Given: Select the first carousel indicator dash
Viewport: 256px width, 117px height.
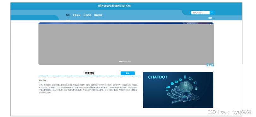Looking at the screenshot, I should 121,62.
